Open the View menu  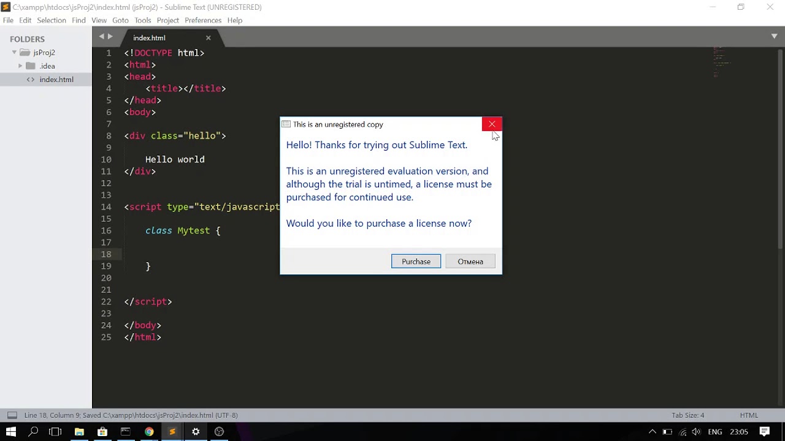pyautogui.click(x=99, y=20)
